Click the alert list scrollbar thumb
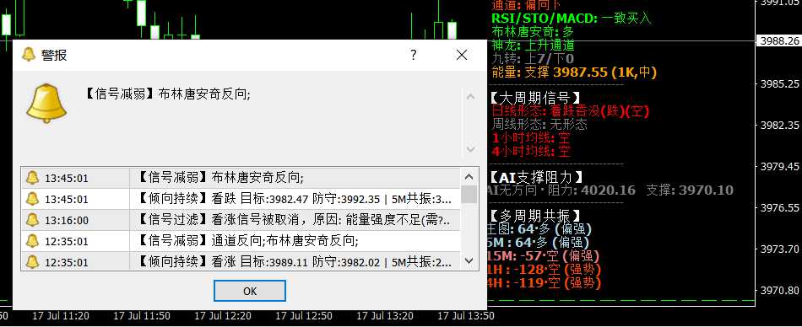This screenshot has width=802, height=327. click(469, 194)
